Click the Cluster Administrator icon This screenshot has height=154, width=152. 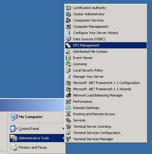click(68, 14)
